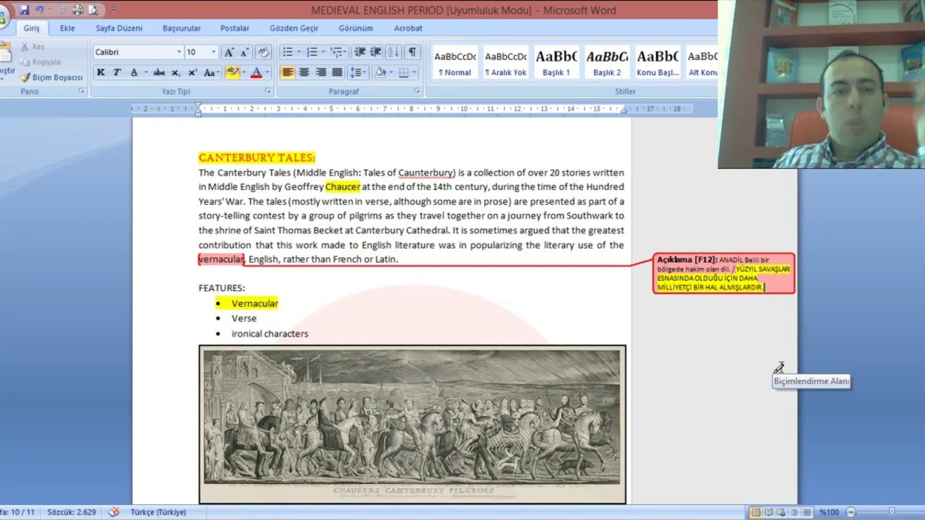
Task: Open the Sayfa Düzeni tab
Action: [x=119, y=28]
